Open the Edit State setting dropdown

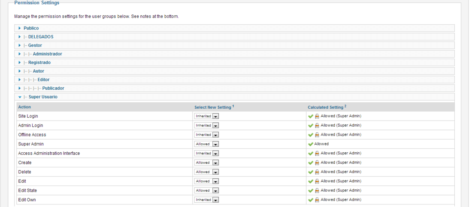pyautogui.click(x=206, y=190)
